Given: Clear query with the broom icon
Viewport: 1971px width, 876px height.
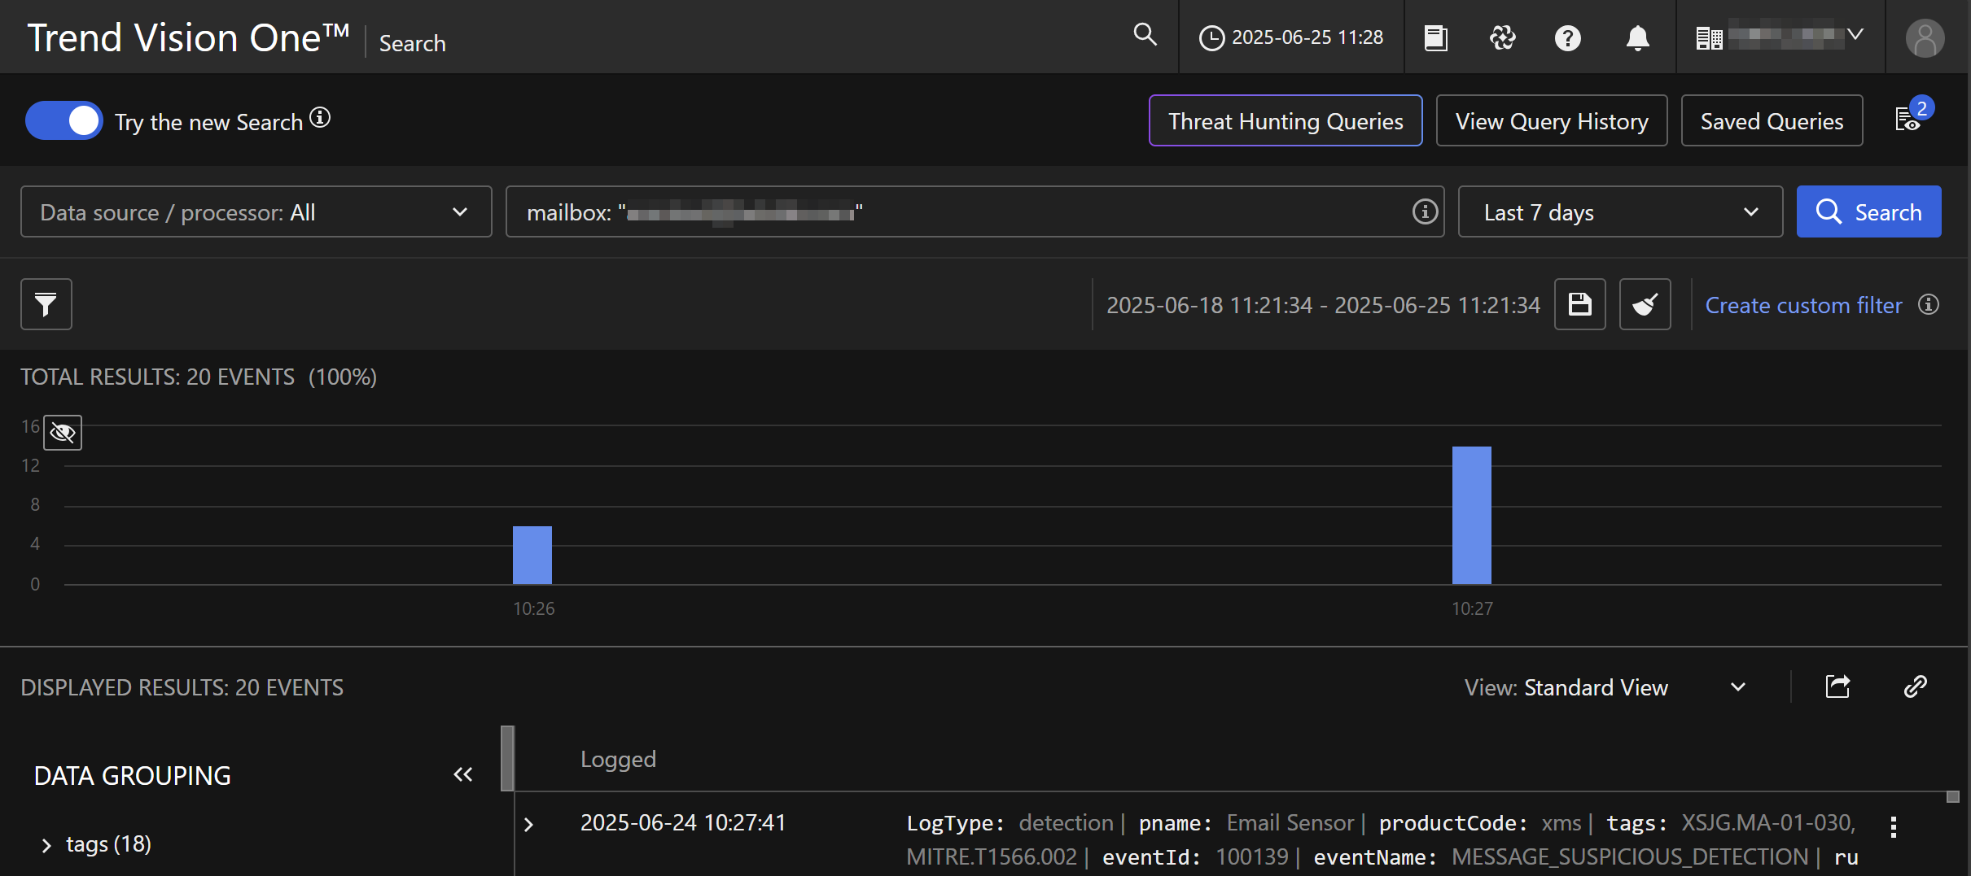Looking at the screenshot, I should click(1645, 304).
